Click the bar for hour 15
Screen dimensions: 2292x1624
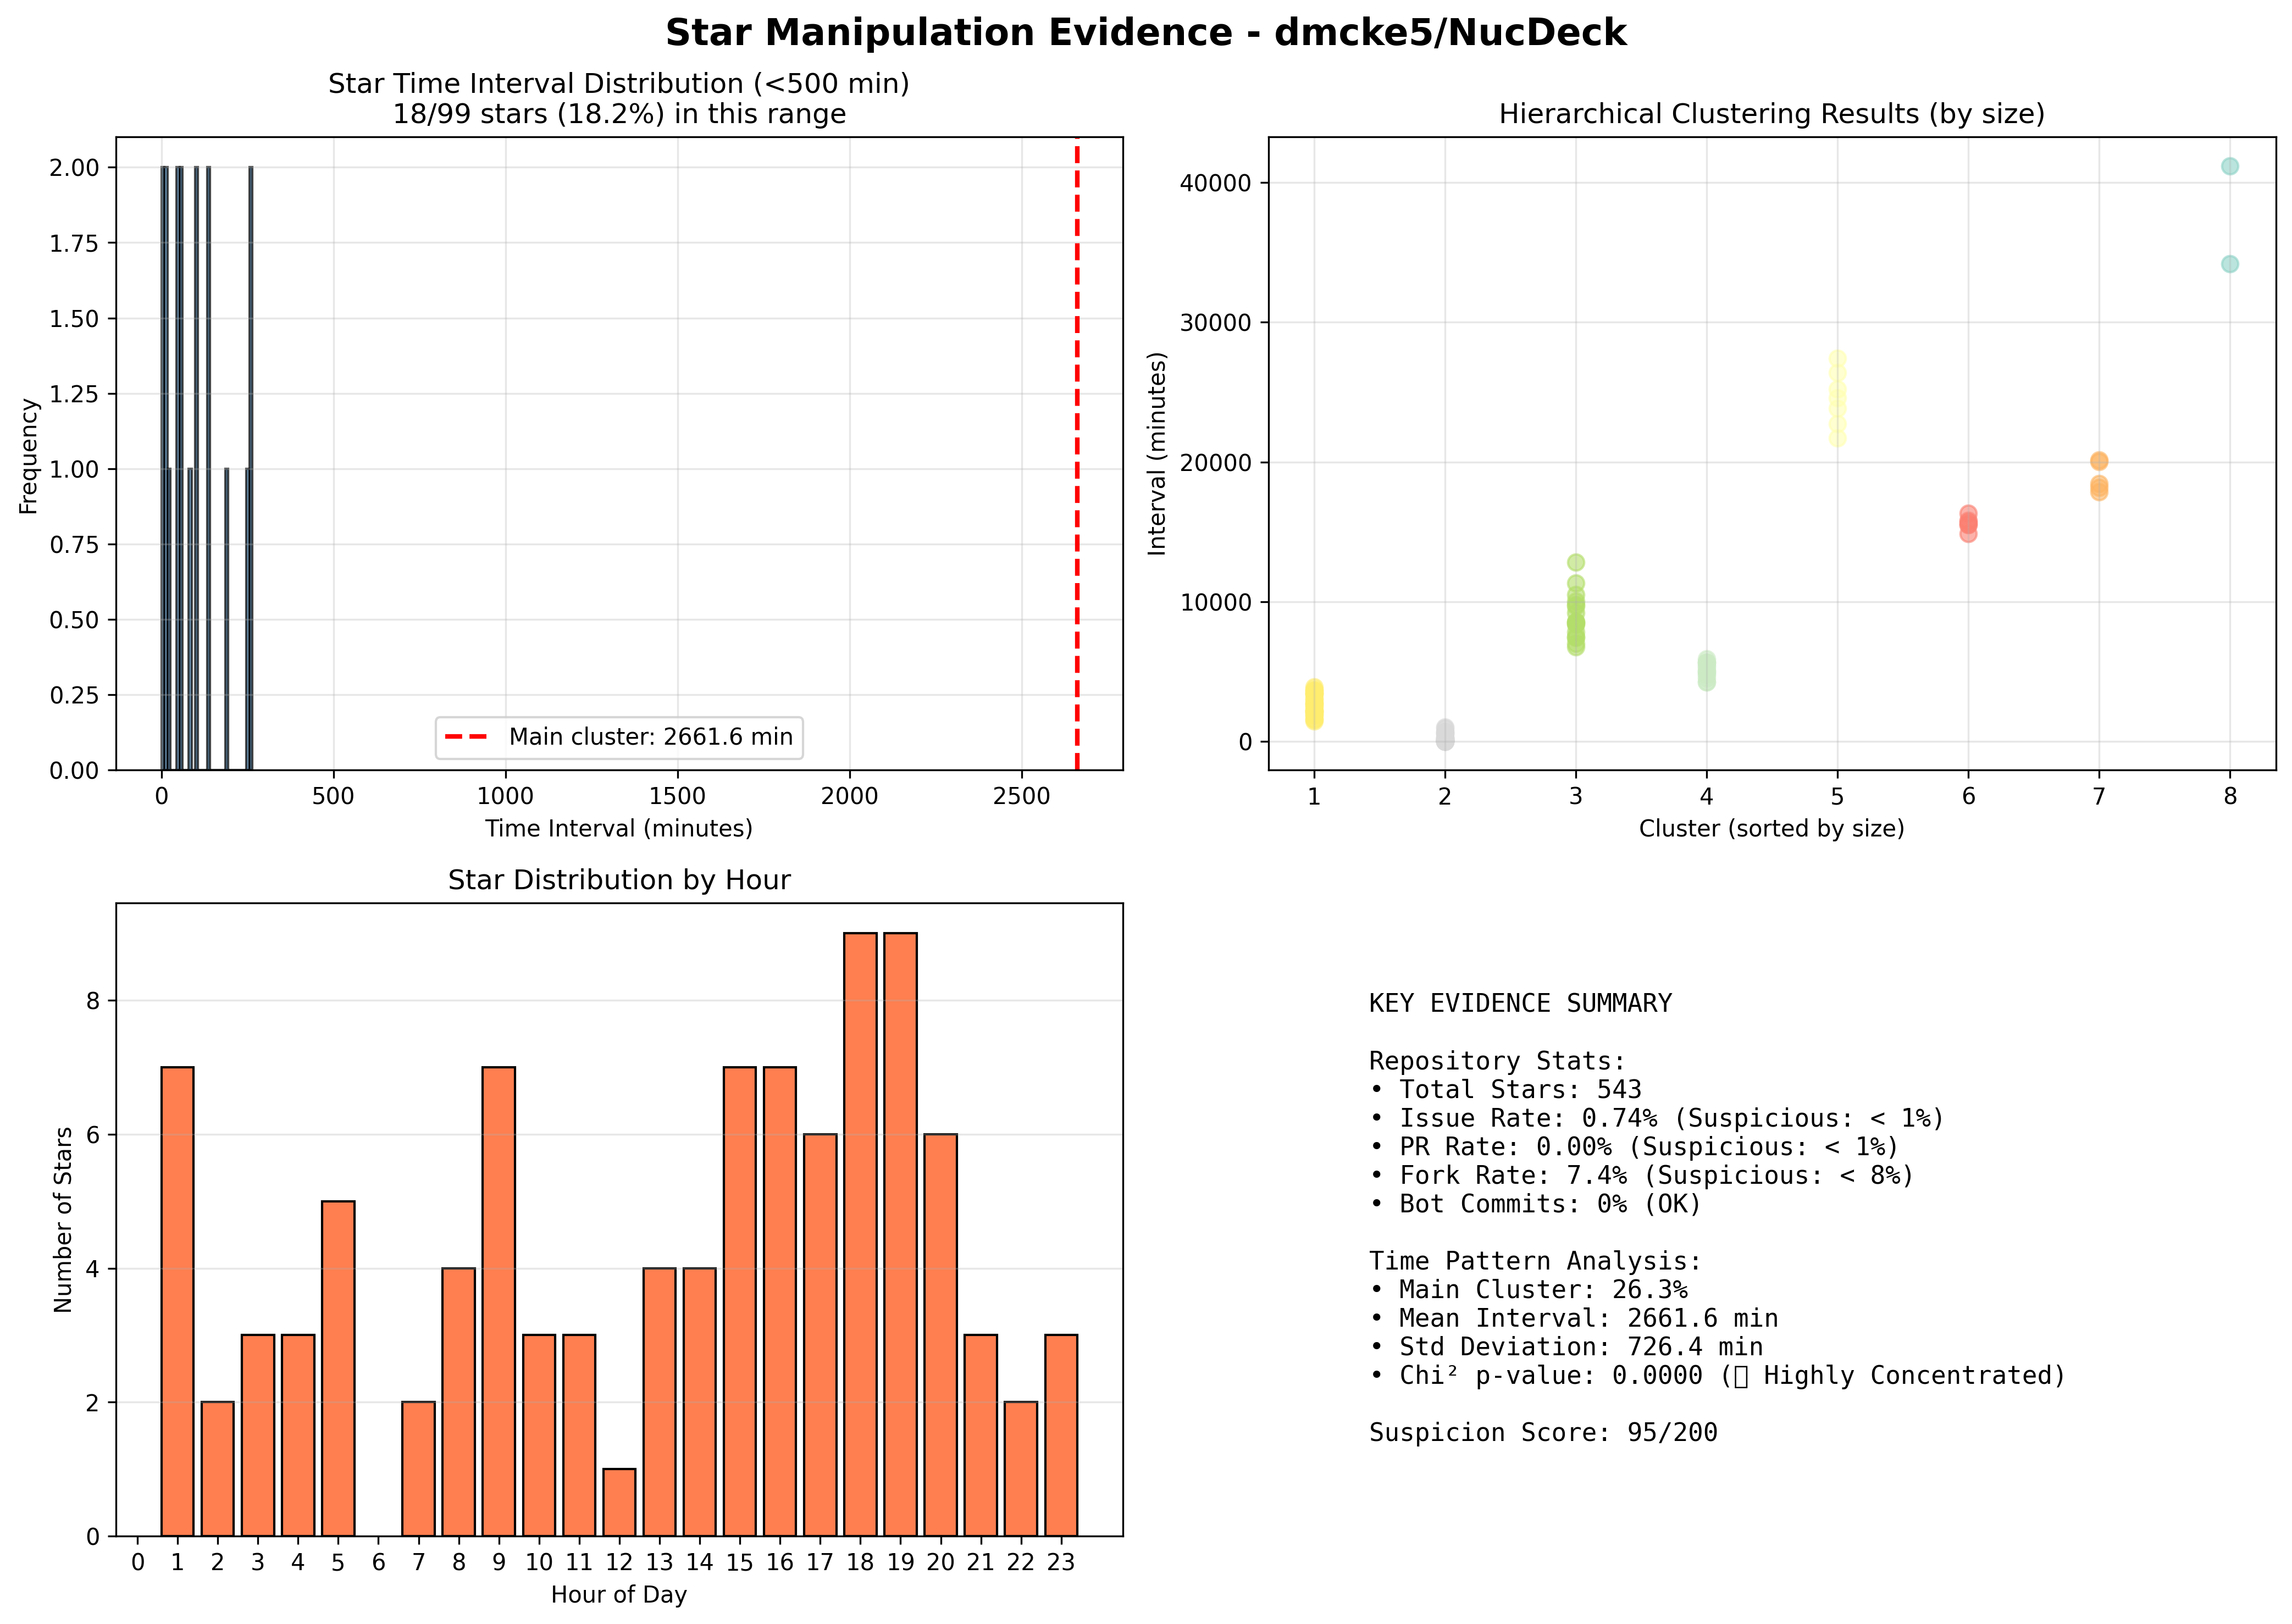[739, 1301]
